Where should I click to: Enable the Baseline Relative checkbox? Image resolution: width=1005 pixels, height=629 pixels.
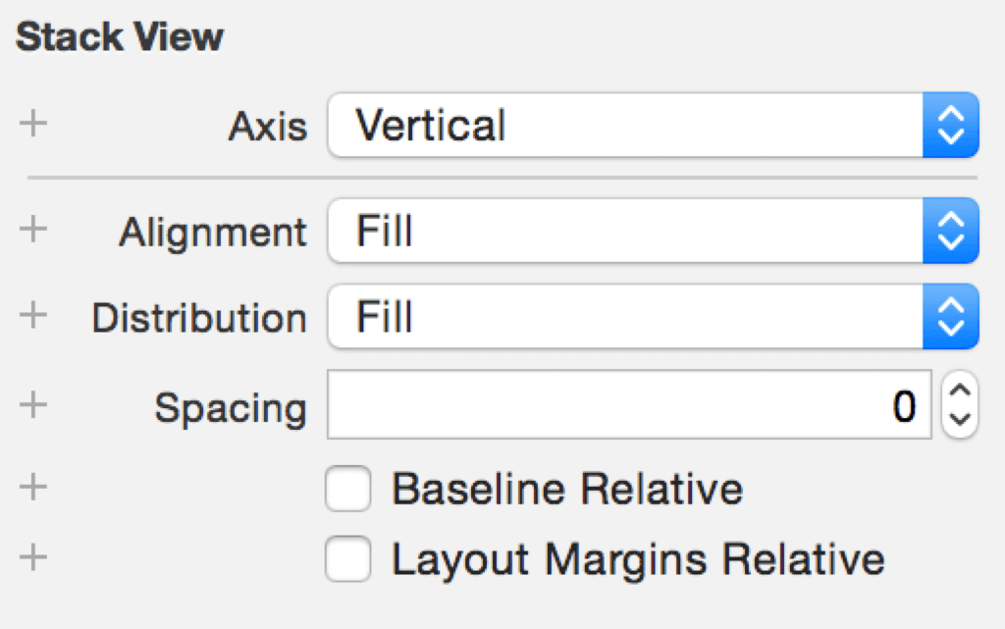[x=348, y=489]
